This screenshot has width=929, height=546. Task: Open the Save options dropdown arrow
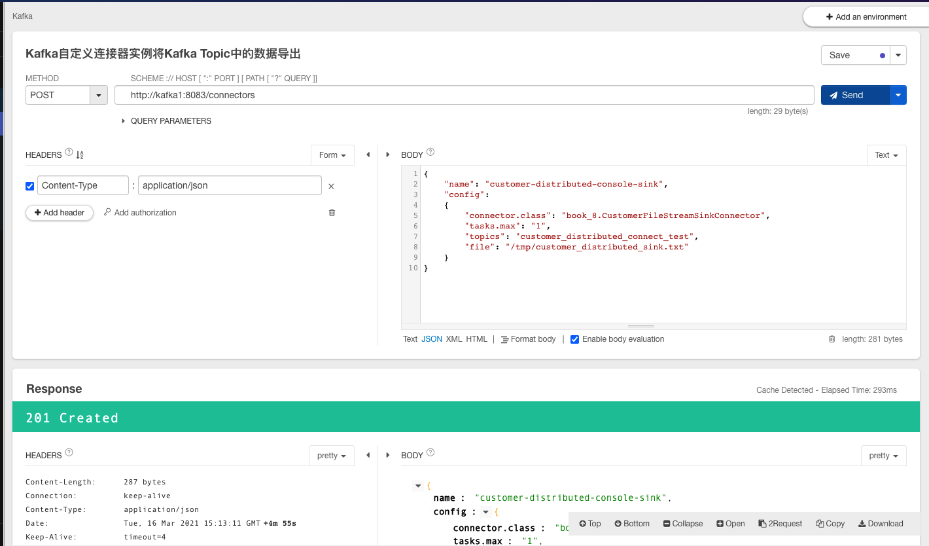click(x=899, y=55)
